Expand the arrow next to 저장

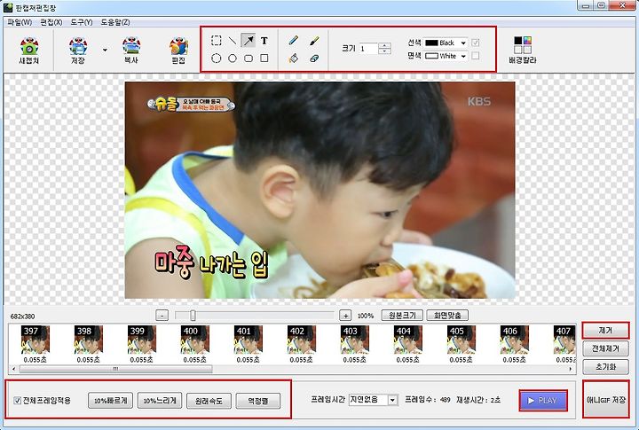point(105,50)
